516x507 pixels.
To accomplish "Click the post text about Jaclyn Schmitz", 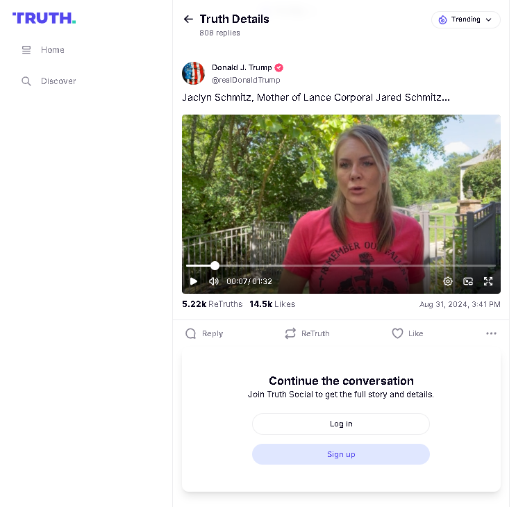I will [x=316, y=98].
